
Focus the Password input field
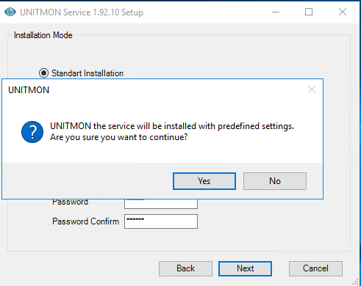coord(161,204)
